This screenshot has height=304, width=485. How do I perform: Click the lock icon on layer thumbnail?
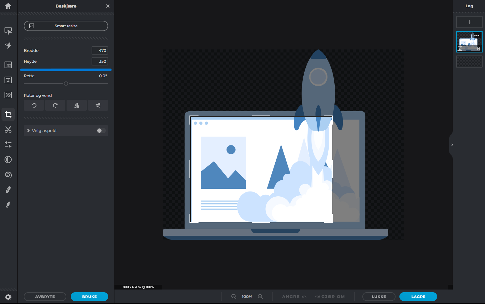pos(479,49)
